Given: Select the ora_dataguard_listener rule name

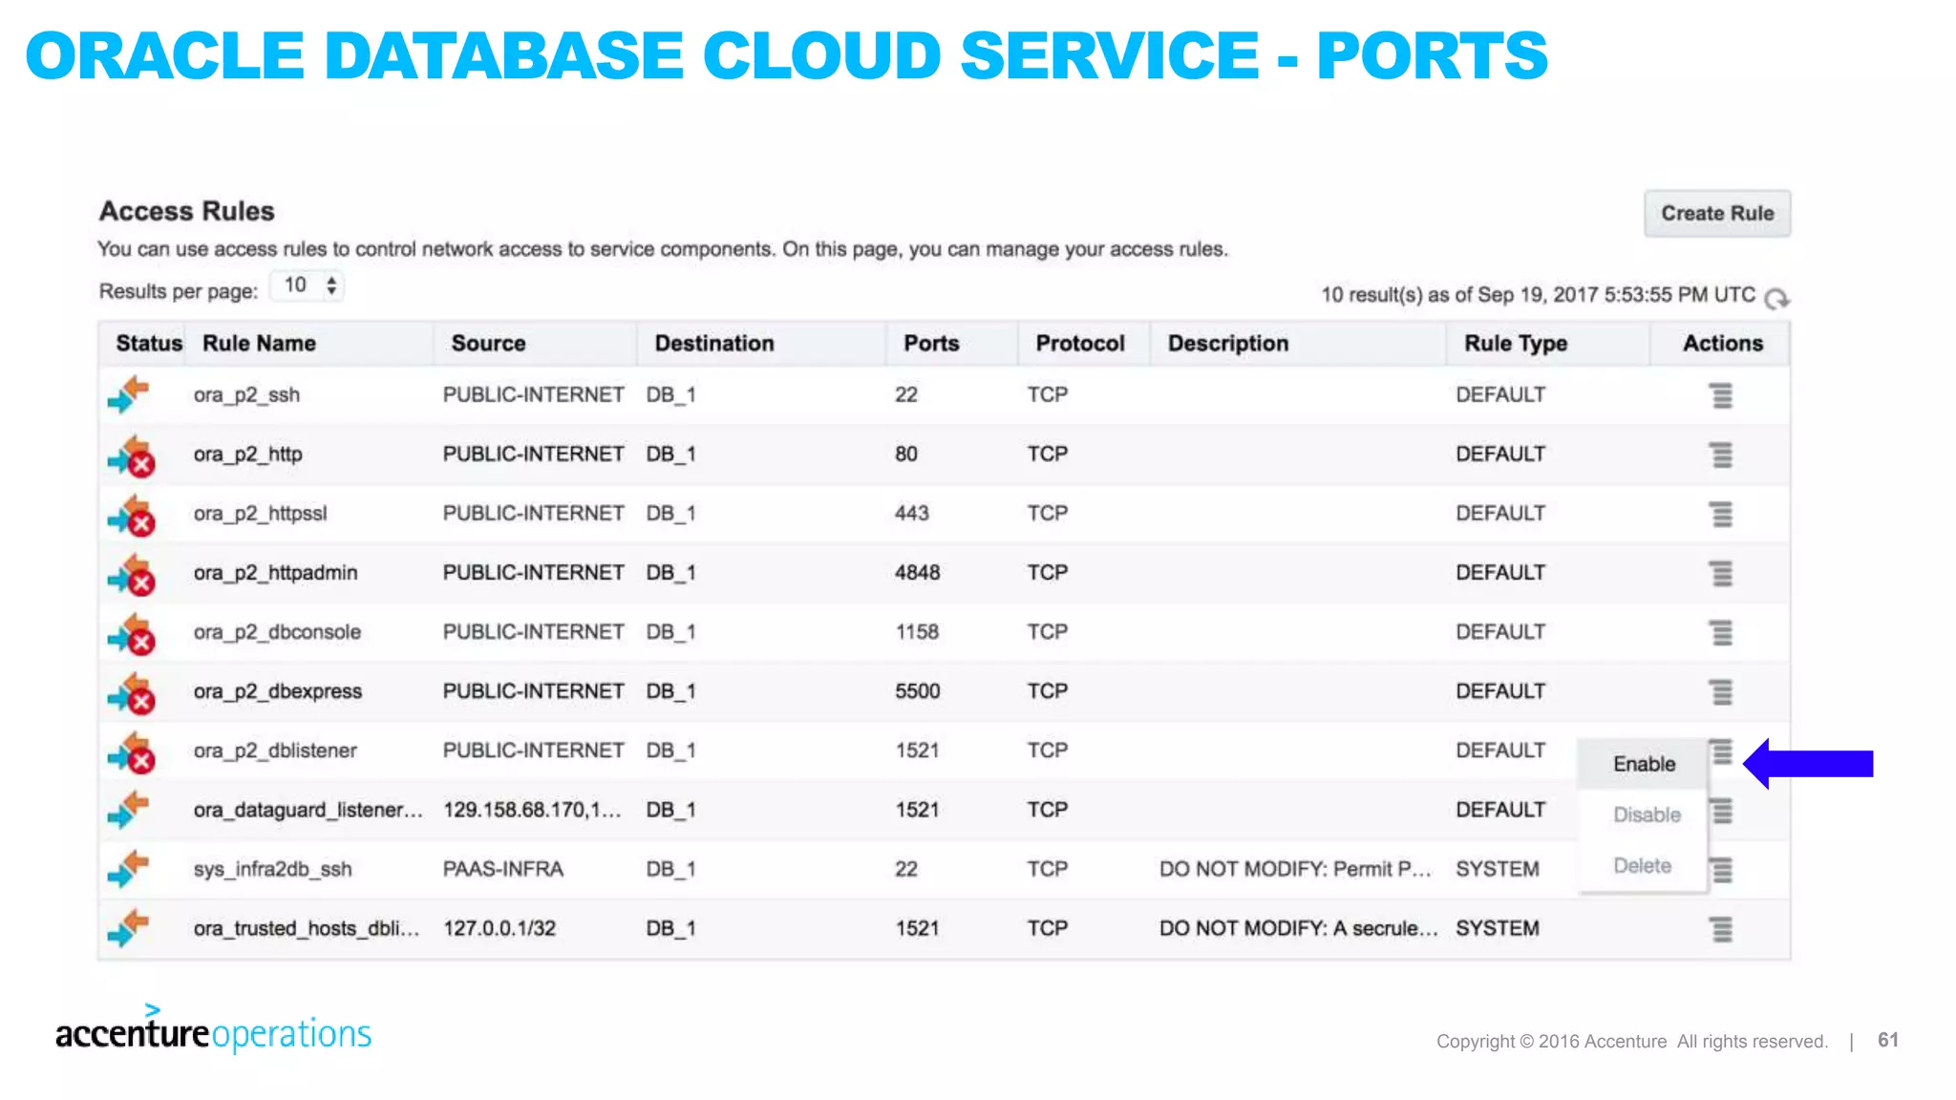Looking at the screenshot, I should (x=308, y=810).
